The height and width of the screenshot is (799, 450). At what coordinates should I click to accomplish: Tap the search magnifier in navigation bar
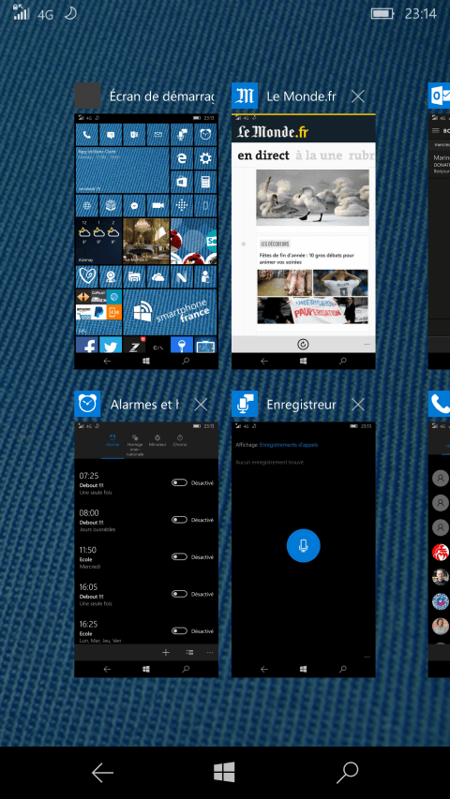(x=348, y=773)
